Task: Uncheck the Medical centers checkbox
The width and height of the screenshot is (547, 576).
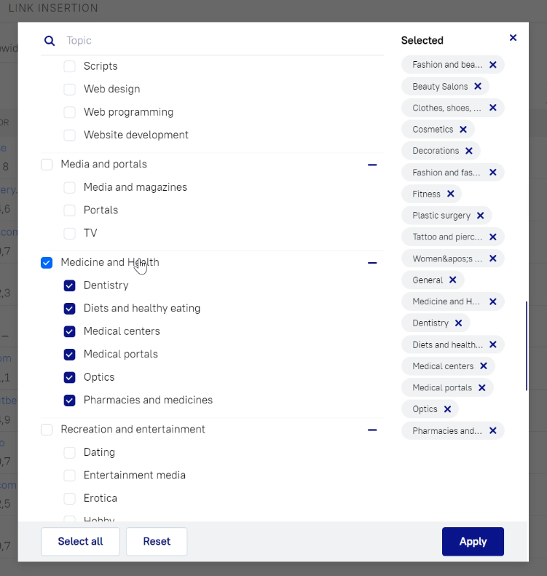Action: 69,331
